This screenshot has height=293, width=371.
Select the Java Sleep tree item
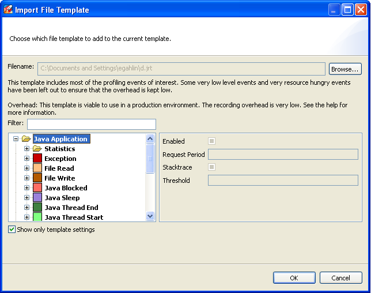[62, 197]
